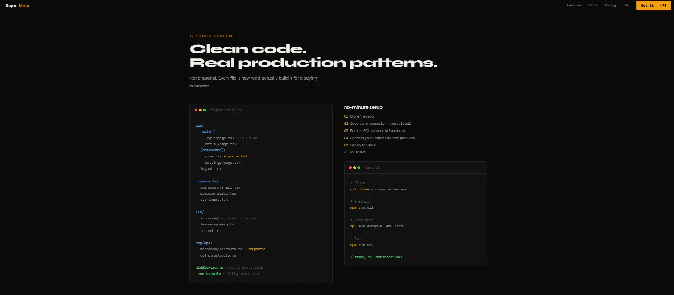The width and height of the screenshot is (674, 295).
Task: Open Pricing nav link
Action: click(x=610, y=5)
